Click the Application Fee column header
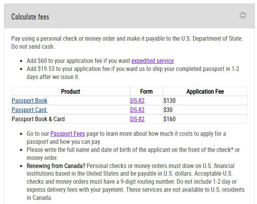 pyautogui.click(x=205, y=91)
